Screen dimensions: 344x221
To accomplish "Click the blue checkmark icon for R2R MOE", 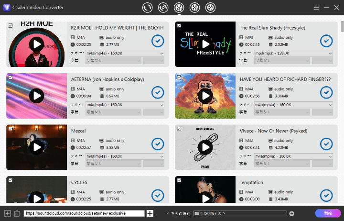I will tap(158, 41).
